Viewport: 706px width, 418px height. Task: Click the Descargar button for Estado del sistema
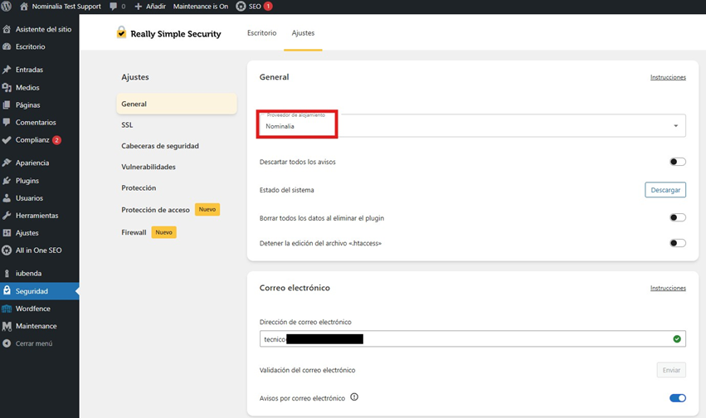click(665, 190)
